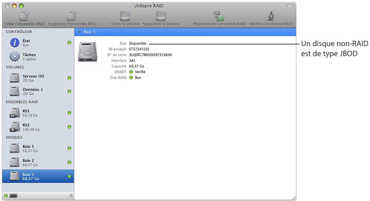Click the Vérifier l'ensemble RAID microscope icon
The height and width of the screenshot is (201, 370).
(271, 16)
